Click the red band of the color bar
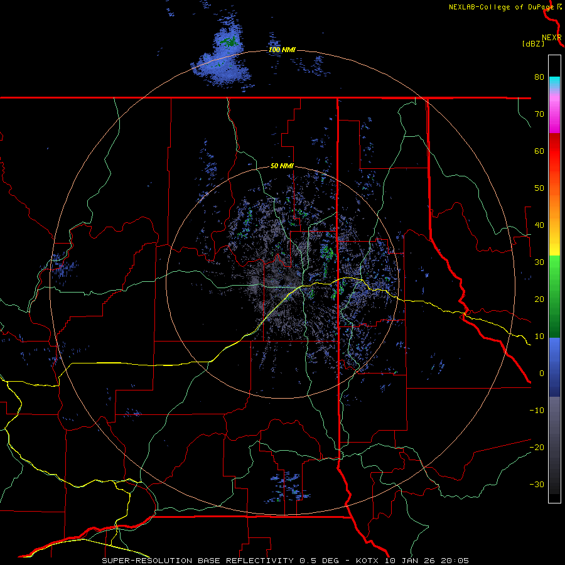 [x=554, y=153]
